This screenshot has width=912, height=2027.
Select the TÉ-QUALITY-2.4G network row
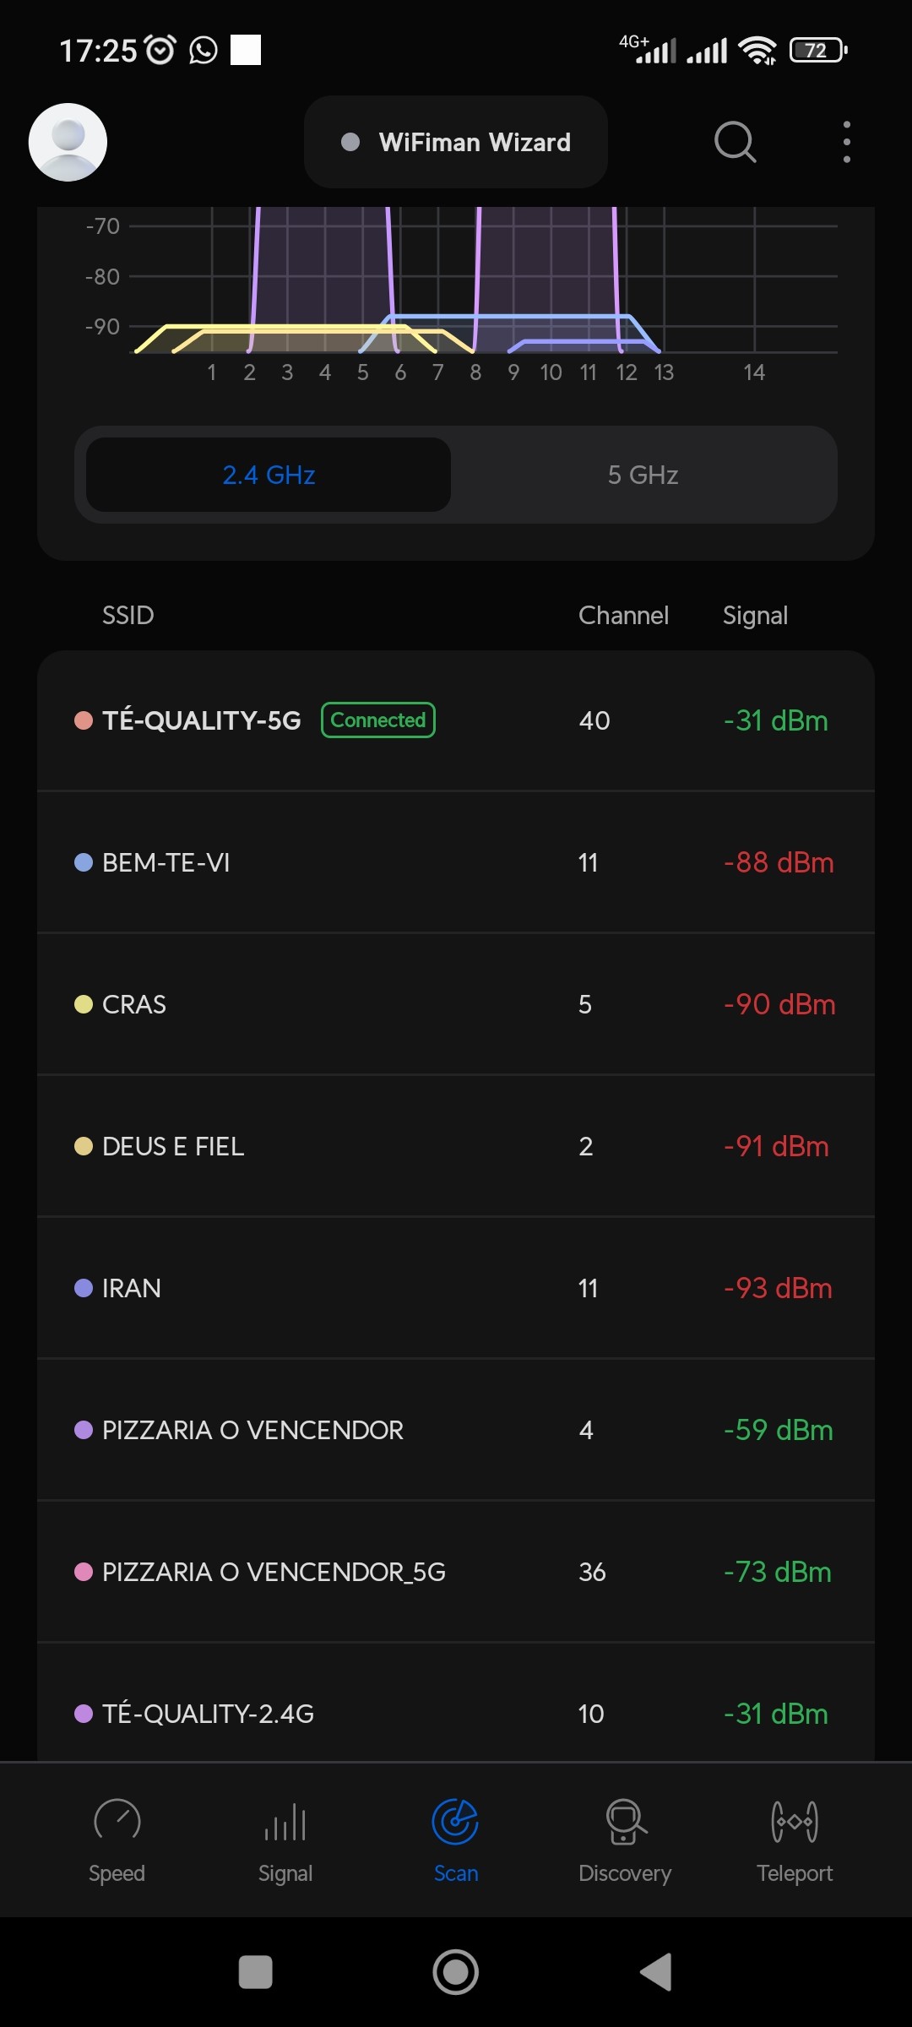tap(456, 1714)
